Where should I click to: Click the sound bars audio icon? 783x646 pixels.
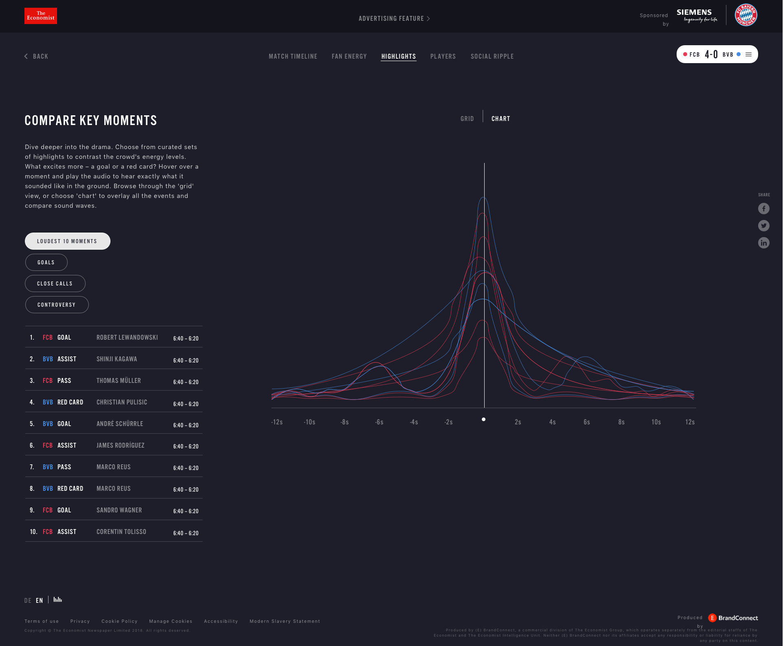[58, 600]
